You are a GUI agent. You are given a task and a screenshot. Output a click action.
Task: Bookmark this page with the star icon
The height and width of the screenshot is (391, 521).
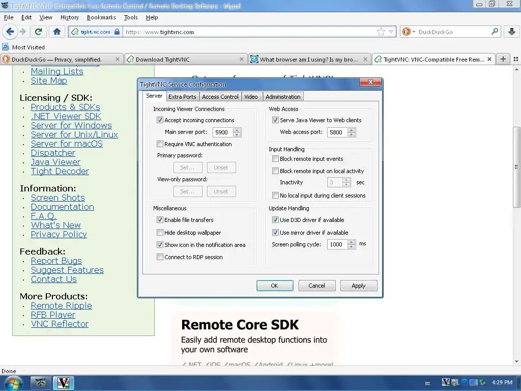[x=381, y=32]
